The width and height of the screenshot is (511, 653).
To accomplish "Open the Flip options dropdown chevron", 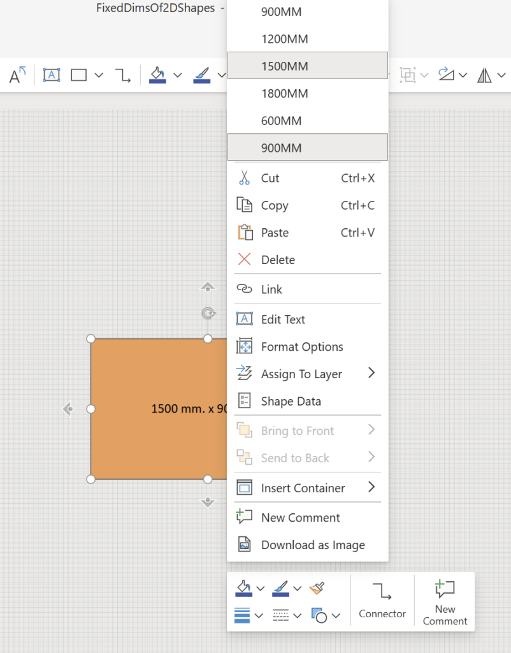I will 501,75.
